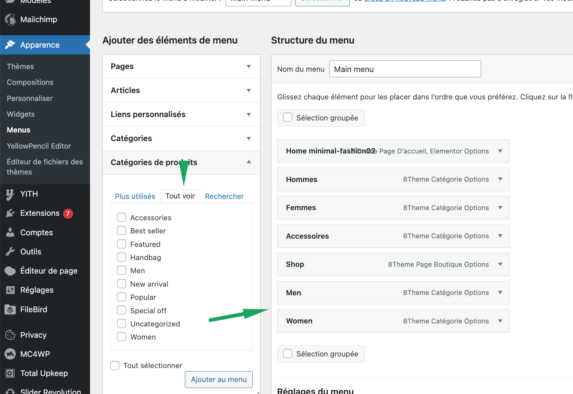The width and height of the screenshot is (573, 394).
Task: Click the Mailchimp monkey icon
Action: pyautogui.click(x=10, y=20)
